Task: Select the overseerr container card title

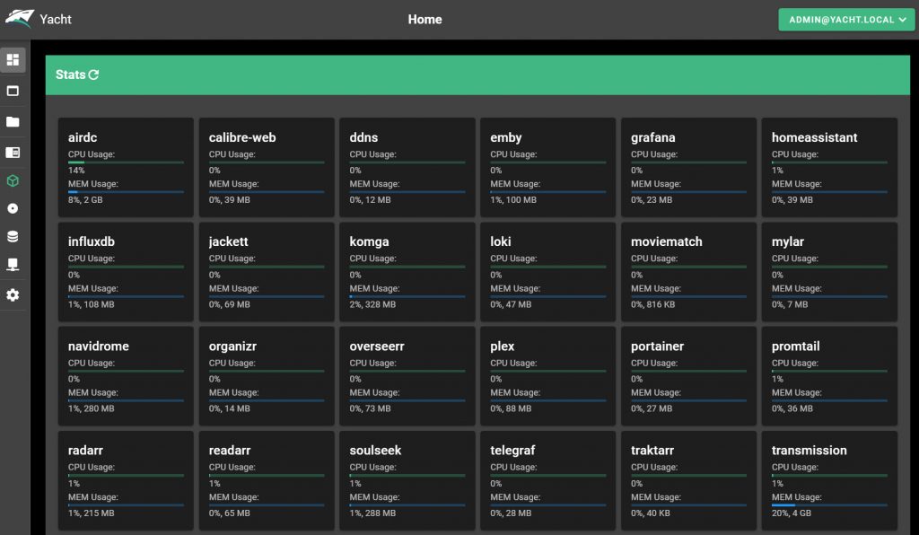Action: click(377, 346)
